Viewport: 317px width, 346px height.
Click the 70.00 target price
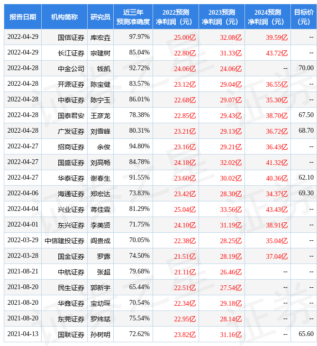(306, 68)
